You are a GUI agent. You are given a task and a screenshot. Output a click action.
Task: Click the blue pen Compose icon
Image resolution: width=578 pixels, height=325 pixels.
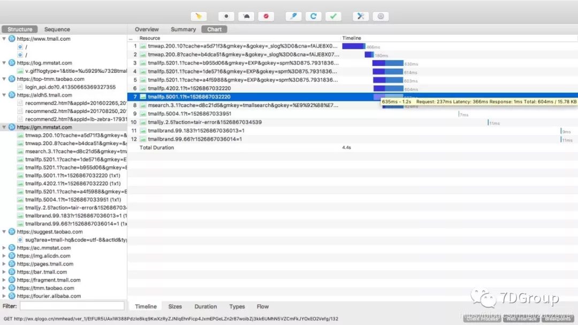(x=293, y=16)
